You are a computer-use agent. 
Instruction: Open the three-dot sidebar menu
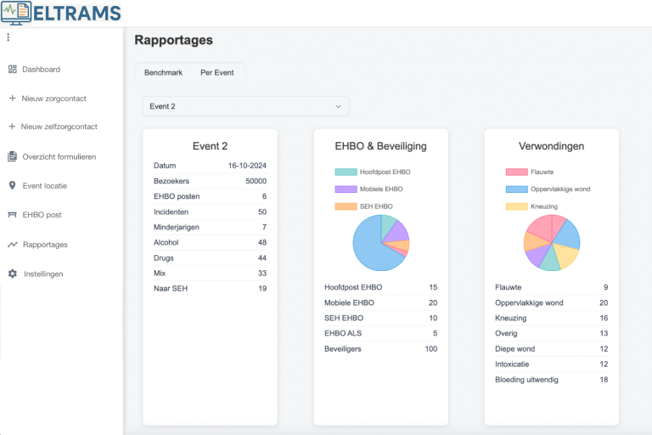8,37
